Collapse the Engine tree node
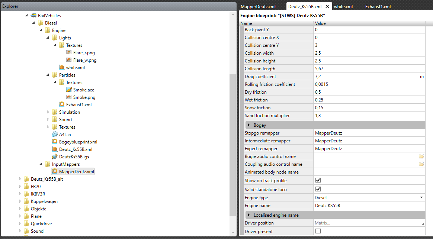 tap(41, 30)
